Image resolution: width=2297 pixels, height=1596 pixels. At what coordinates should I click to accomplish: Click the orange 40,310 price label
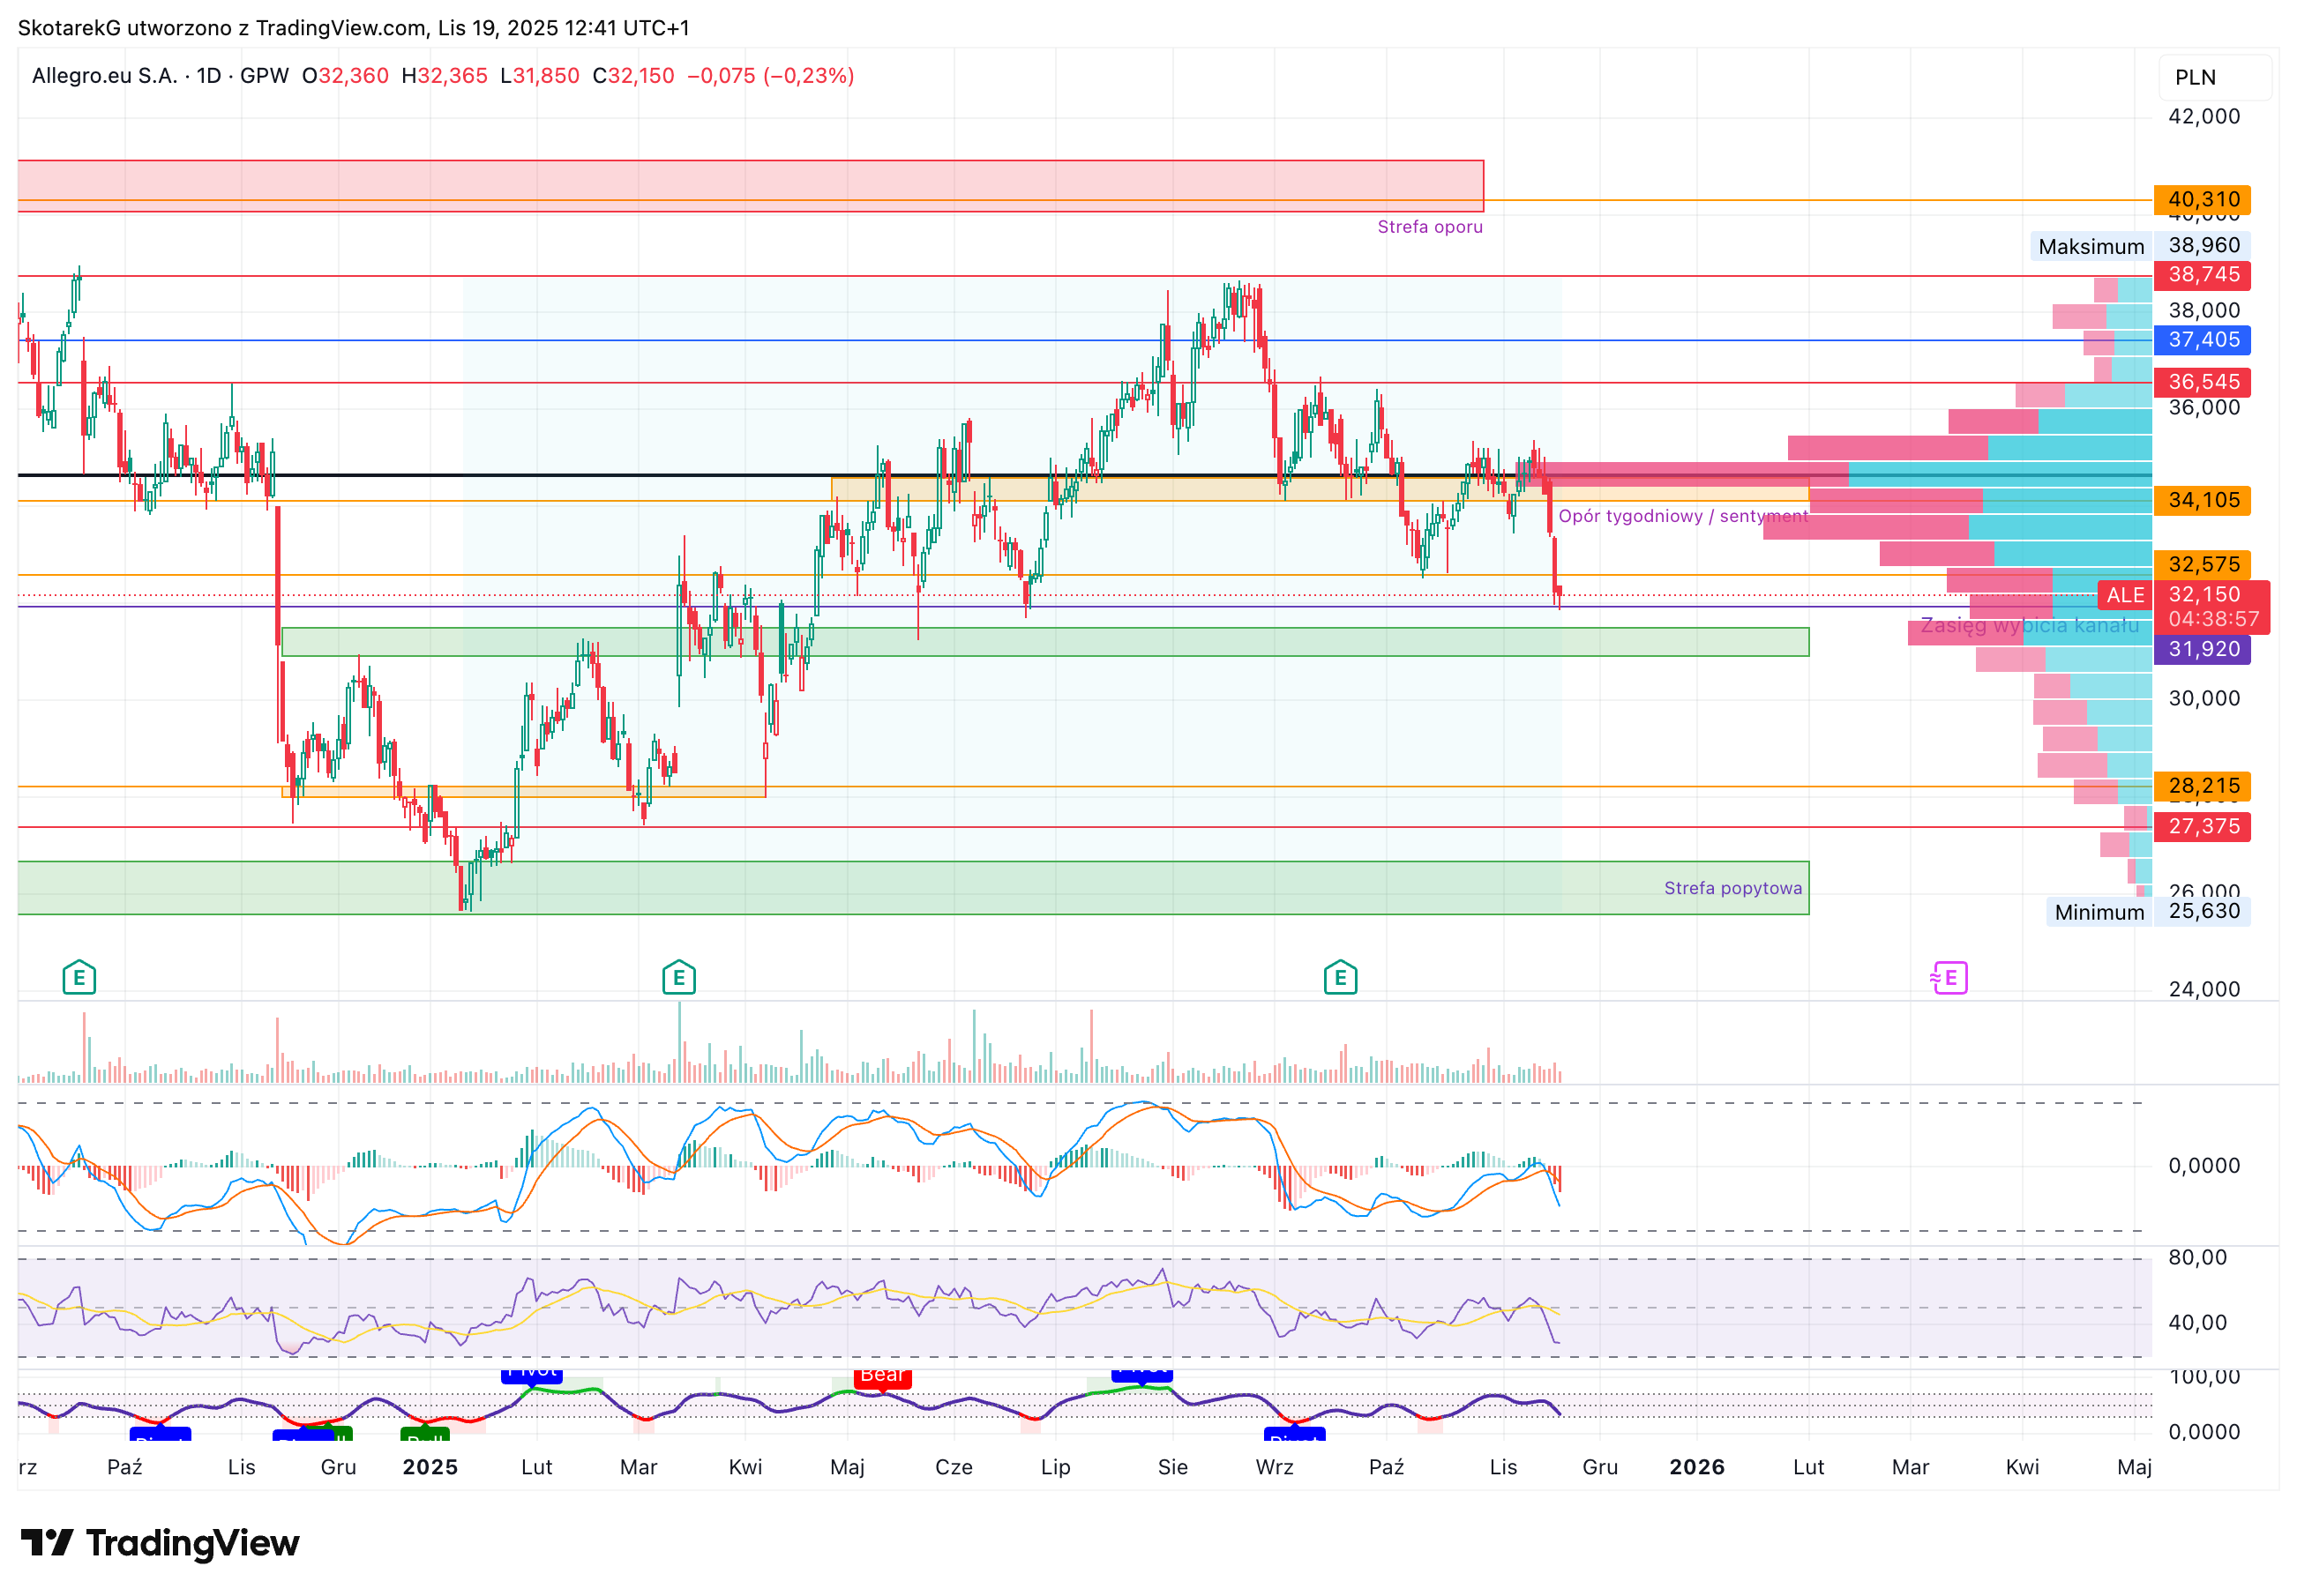pos(2202,200)
